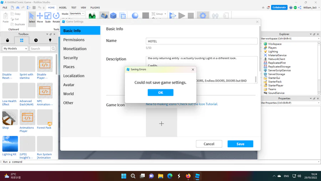Open the Team Test icon
Viewport: 321px width, 181px height.
coord(215,16)
